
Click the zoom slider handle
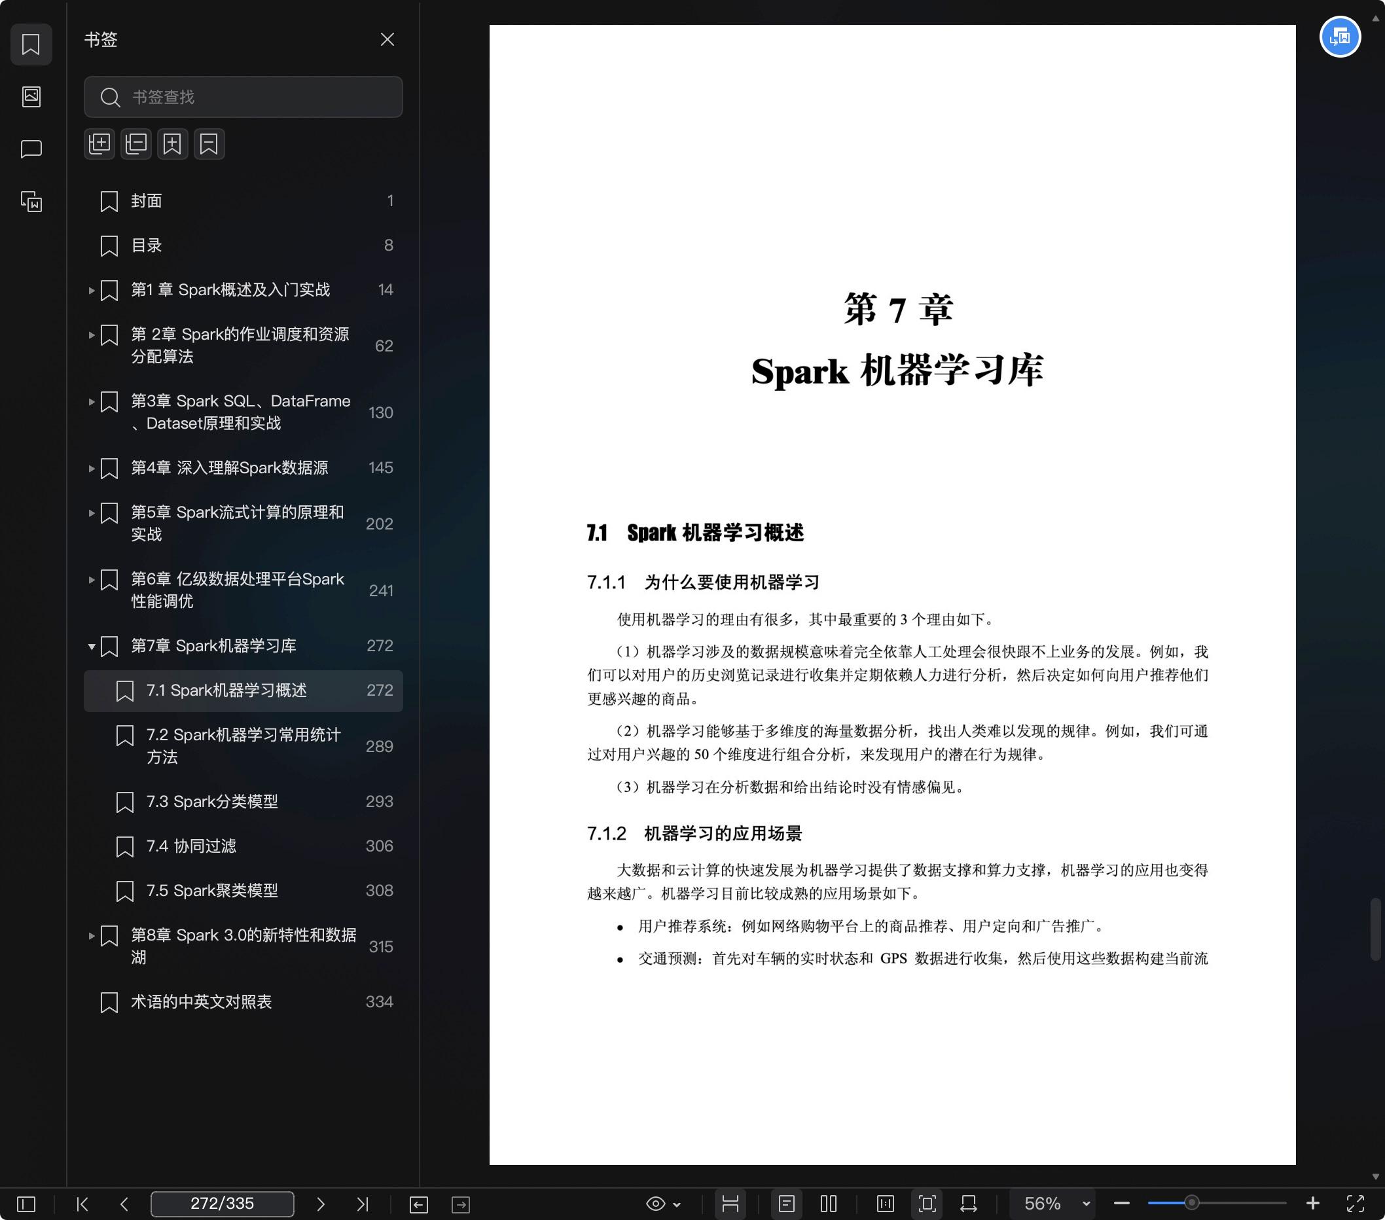point(1192,1203)
